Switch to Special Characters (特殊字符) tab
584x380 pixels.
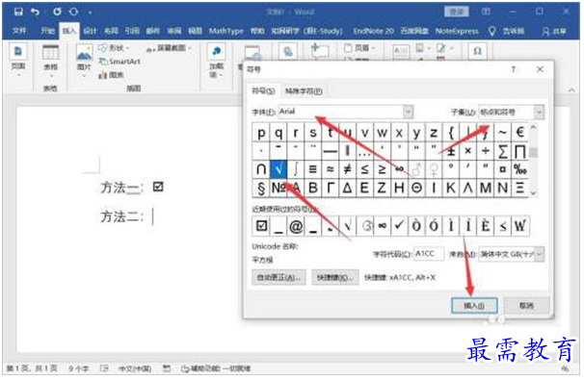(304, 90)
